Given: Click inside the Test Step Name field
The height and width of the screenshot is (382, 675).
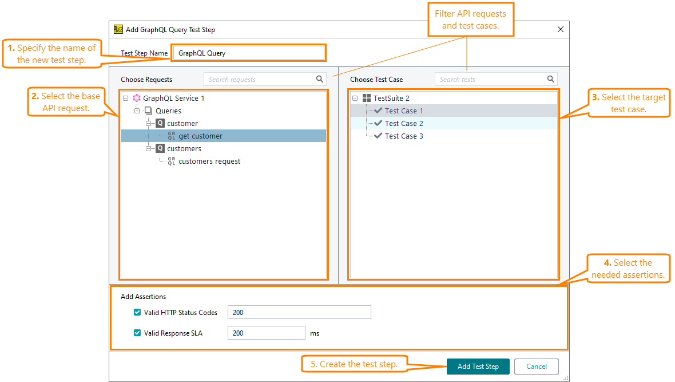Looking at the screenshot, I should pos(248,53).
